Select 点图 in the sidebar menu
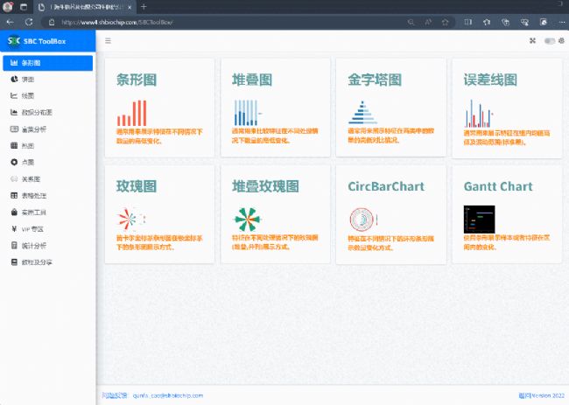 [28, 163]
